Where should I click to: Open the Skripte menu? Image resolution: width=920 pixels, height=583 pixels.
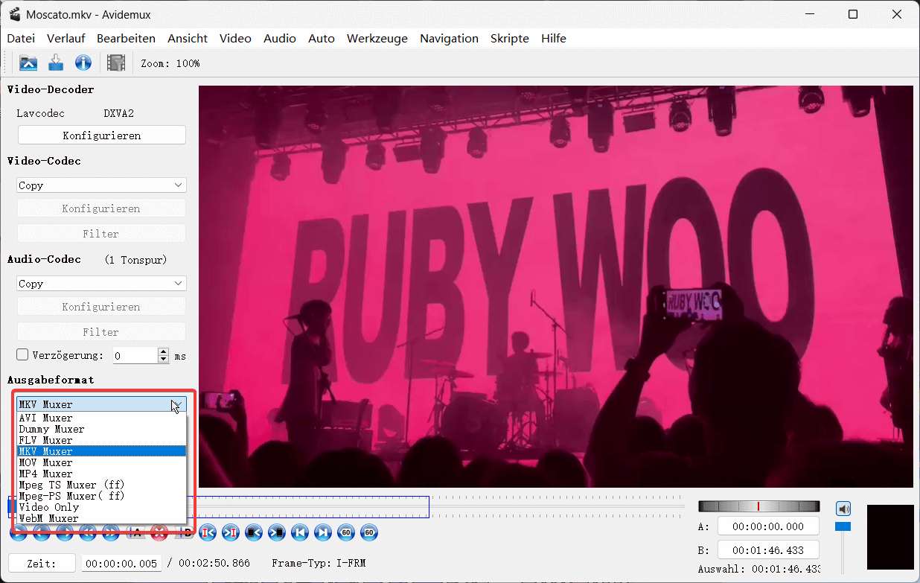[x=510, y=38]
